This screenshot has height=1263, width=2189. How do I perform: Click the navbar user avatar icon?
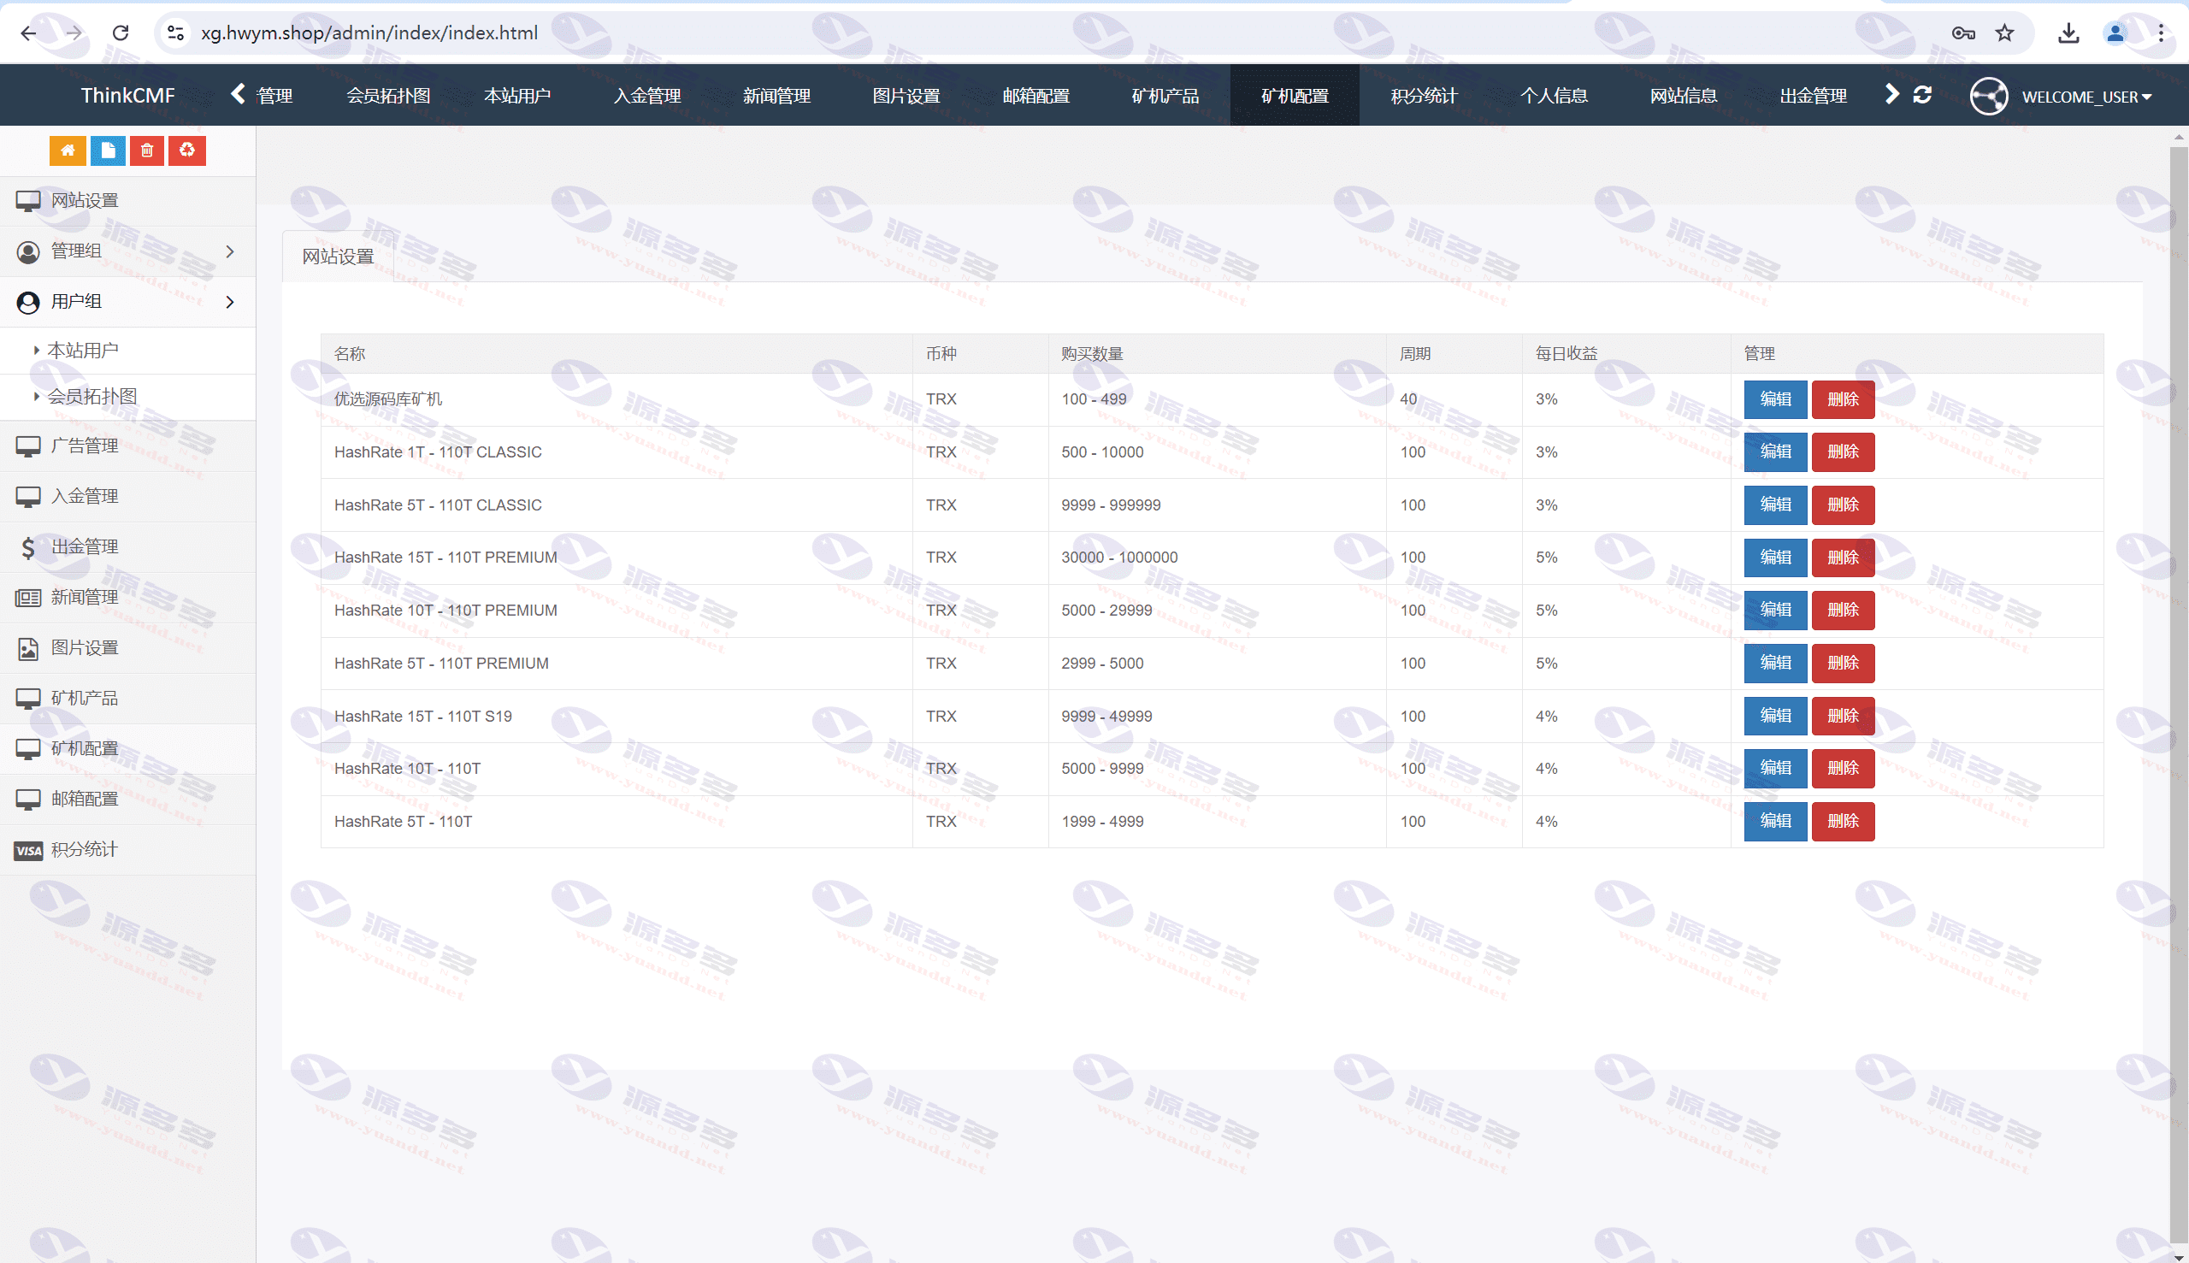tap(1988, 97)
